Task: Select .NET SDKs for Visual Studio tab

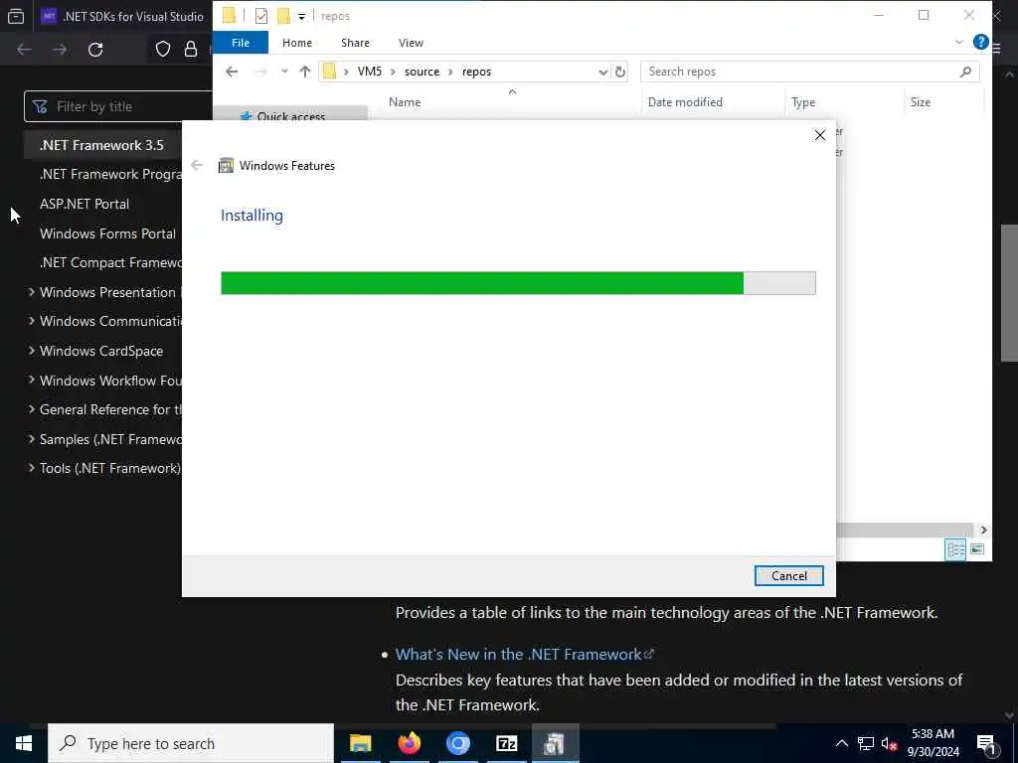Action: 122,16
